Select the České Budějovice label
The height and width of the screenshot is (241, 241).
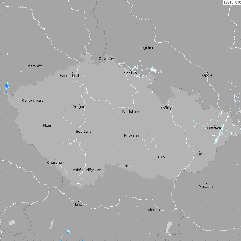point(86,170)
